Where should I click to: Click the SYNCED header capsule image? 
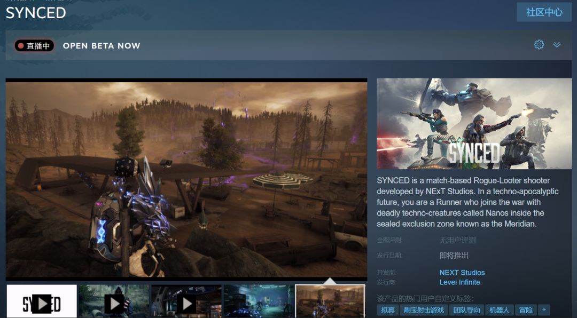pyautogui.click(x=474, y=124)
